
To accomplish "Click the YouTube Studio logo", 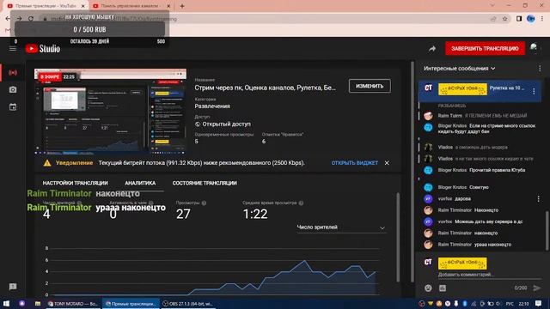I will (43, 48).
